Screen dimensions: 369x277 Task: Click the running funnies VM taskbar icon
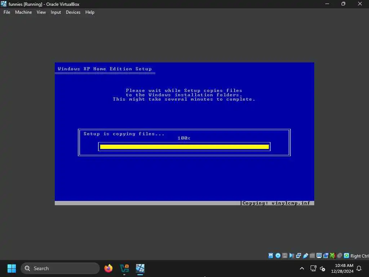click(x=140, y=268)
